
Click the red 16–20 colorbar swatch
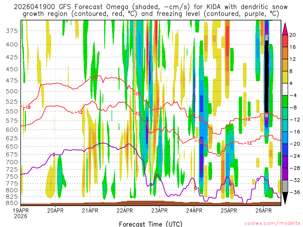285,41
